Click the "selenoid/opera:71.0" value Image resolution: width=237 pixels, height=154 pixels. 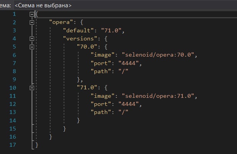click(158, 96)
